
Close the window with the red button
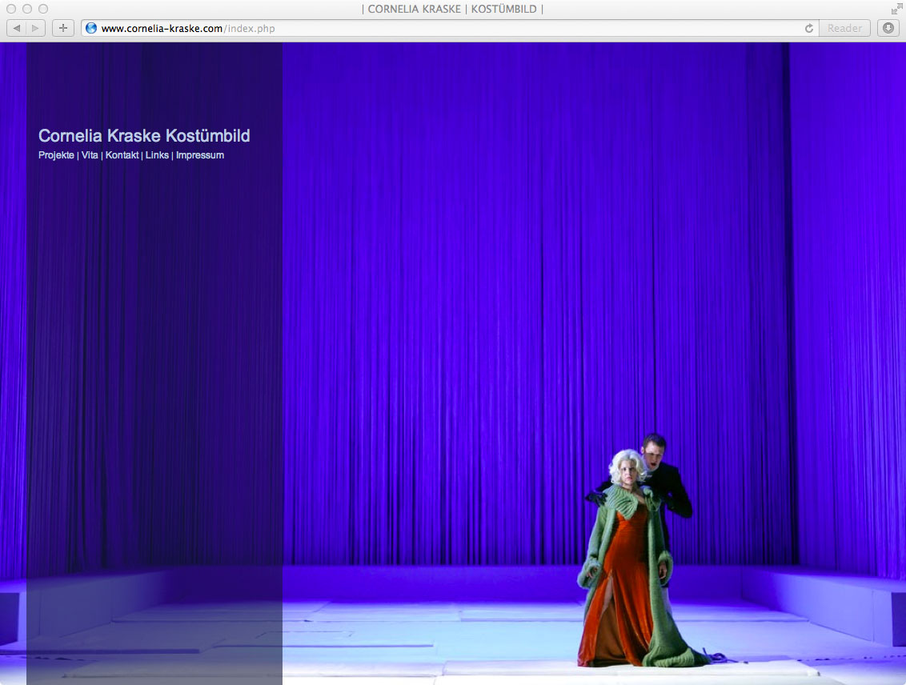click(x=11, y=10)
